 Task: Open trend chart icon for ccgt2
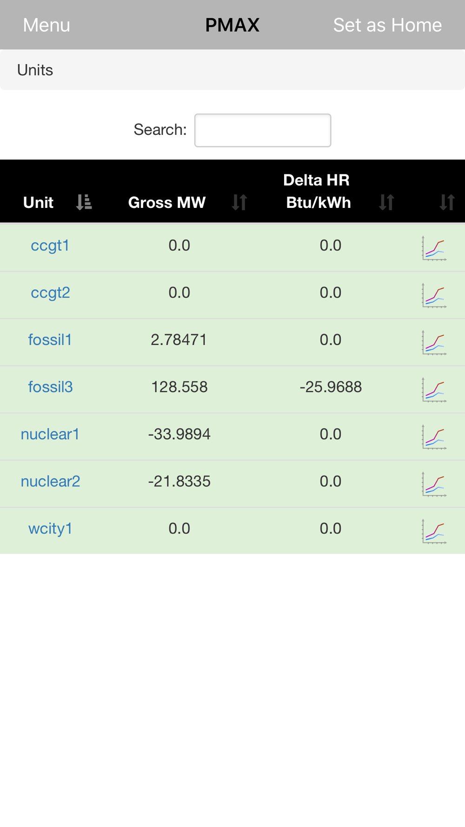click(434, 295)
